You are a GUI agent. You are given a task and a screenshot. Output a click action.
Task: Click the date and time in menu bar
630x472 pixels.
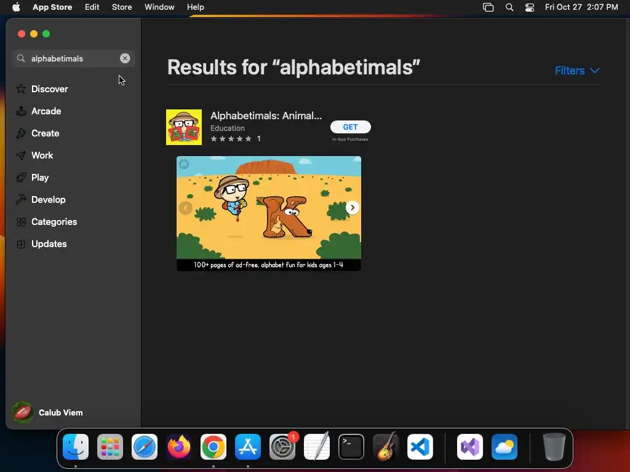[x=581, y=7]
